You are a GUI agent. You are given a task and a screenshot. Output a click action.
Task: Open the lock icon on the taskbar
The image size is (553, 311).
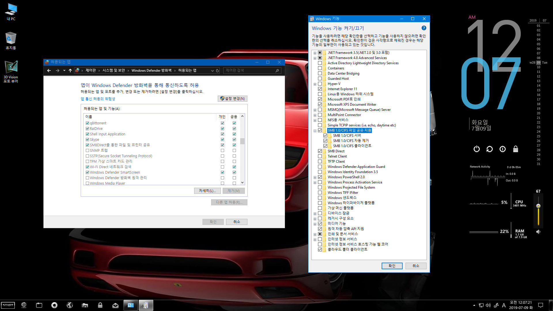coord(100,305)
